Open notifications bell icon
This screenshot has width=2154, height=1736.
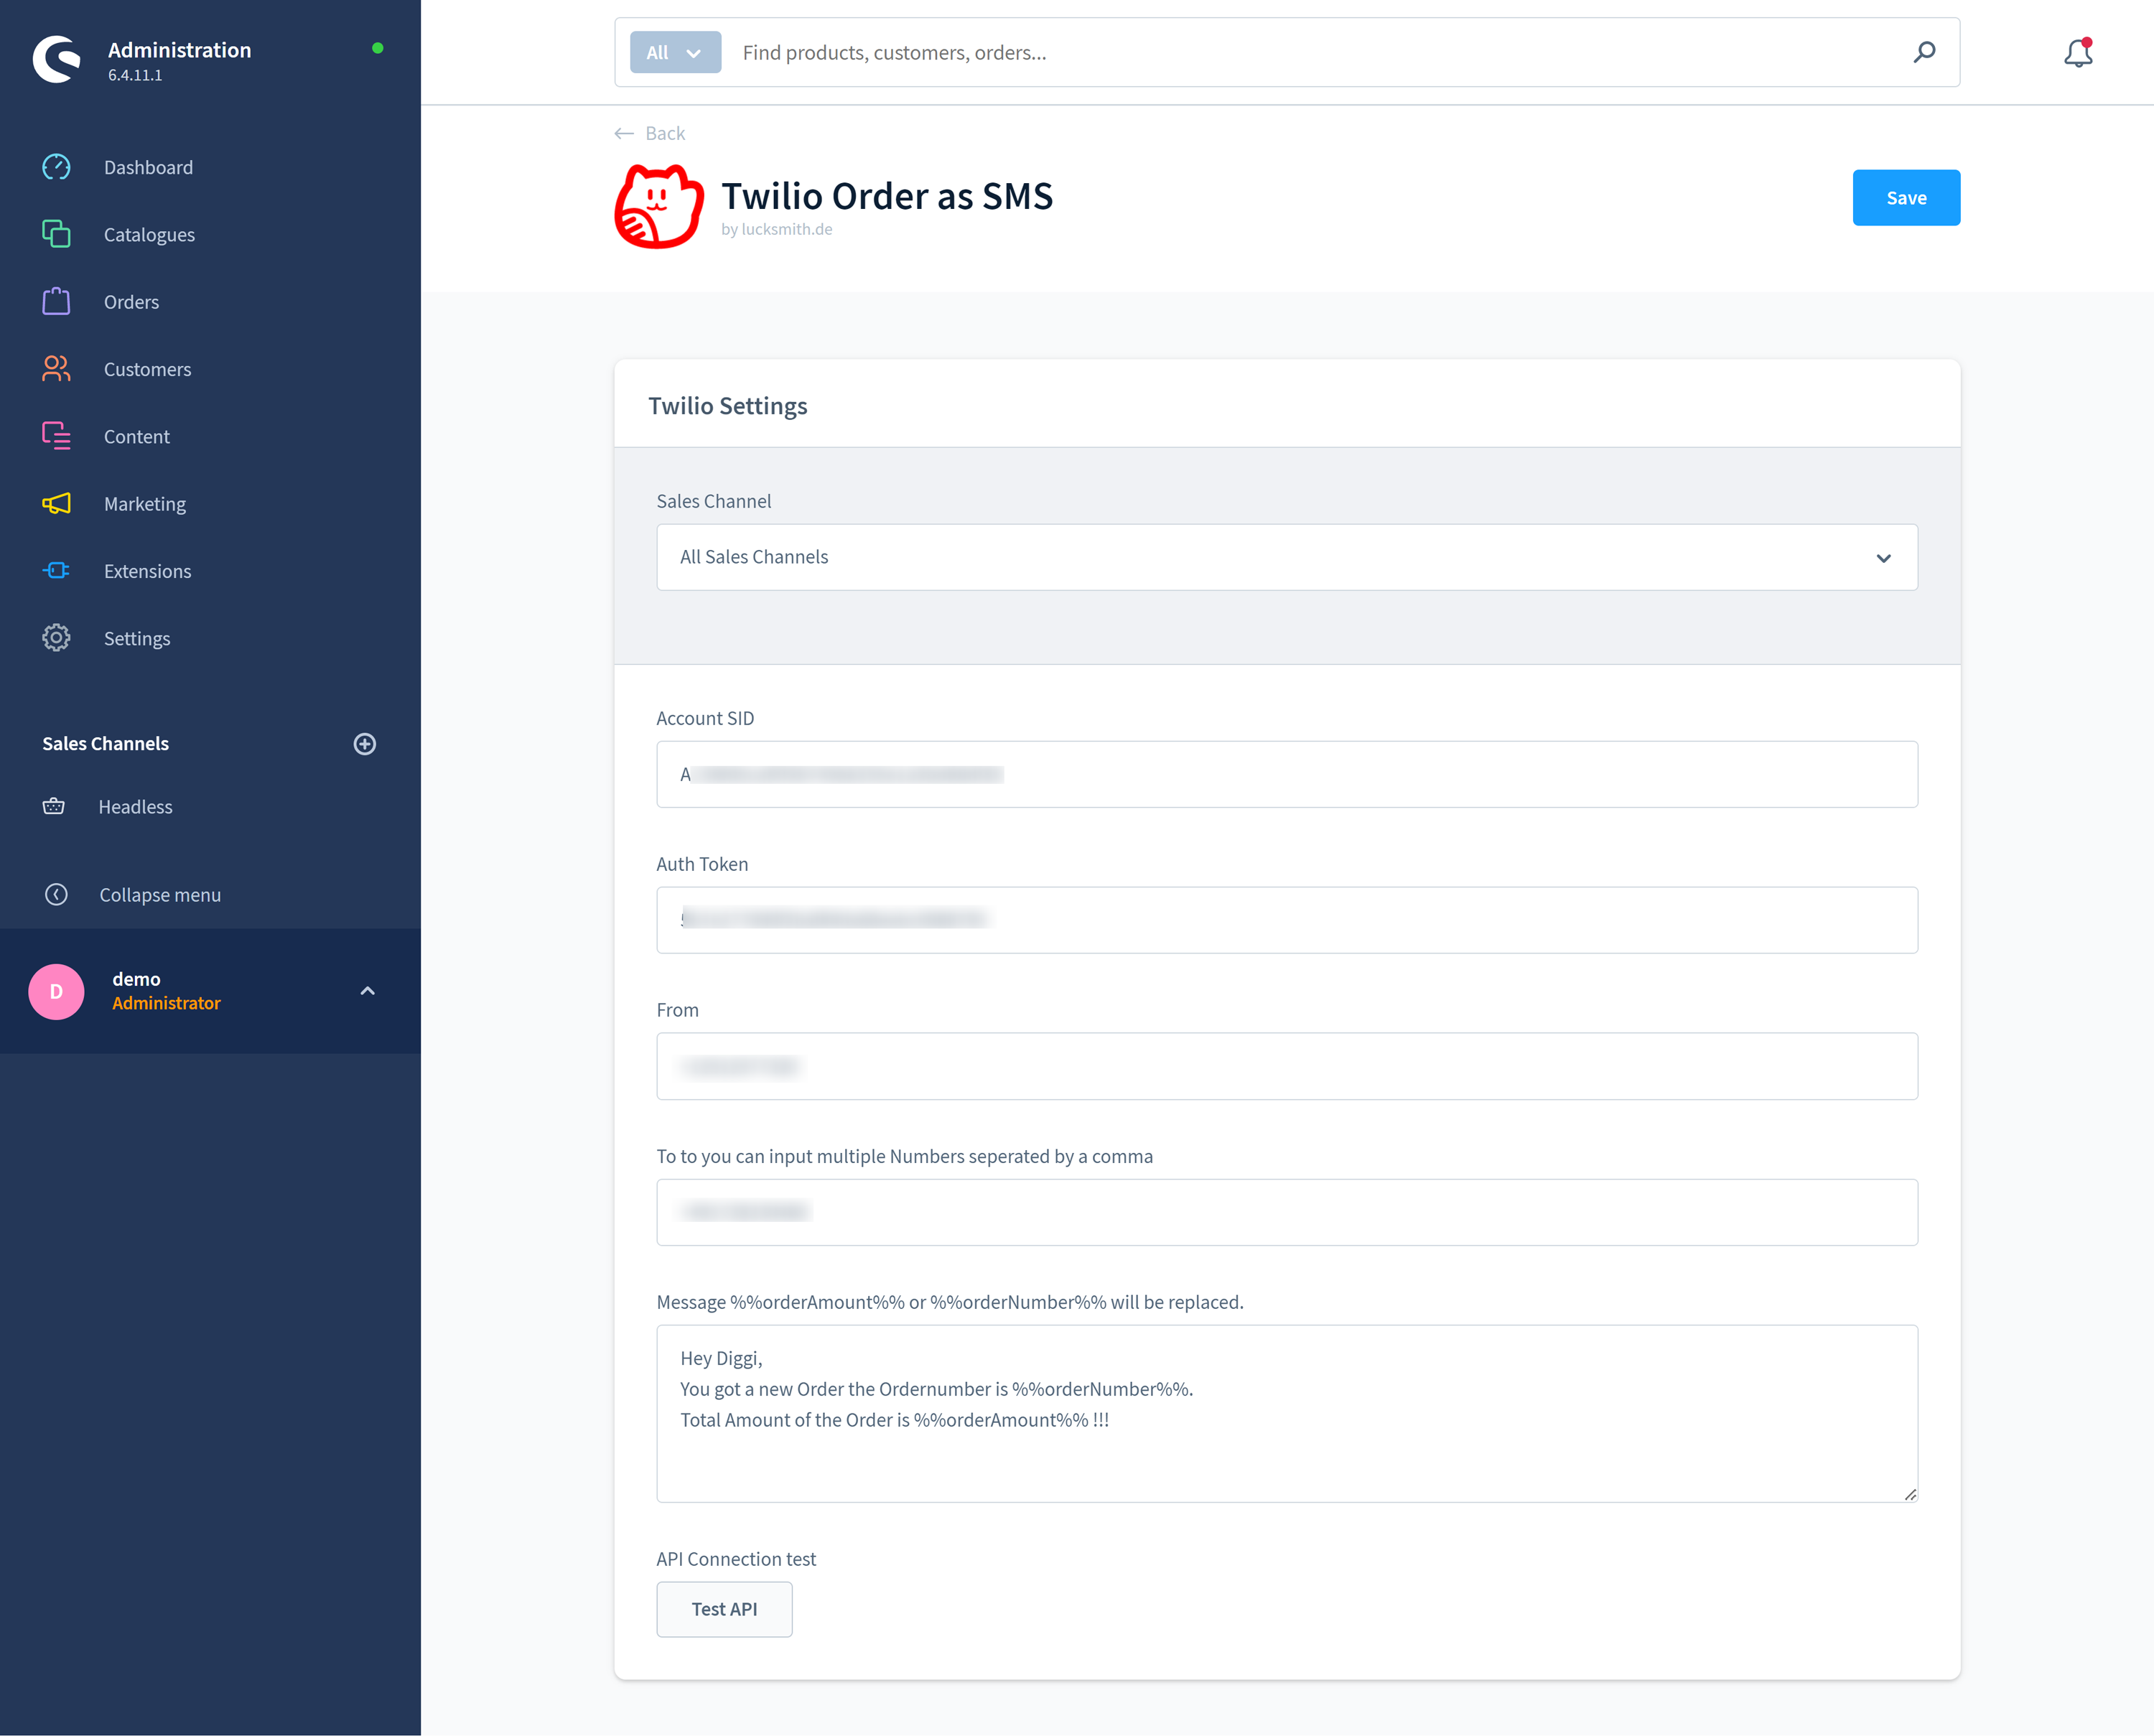pos(2079,53)
